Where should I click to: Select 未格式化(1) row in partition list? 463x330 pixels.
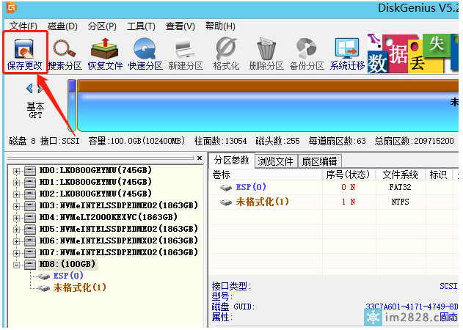pyautogui.click(x=262, y=202)
